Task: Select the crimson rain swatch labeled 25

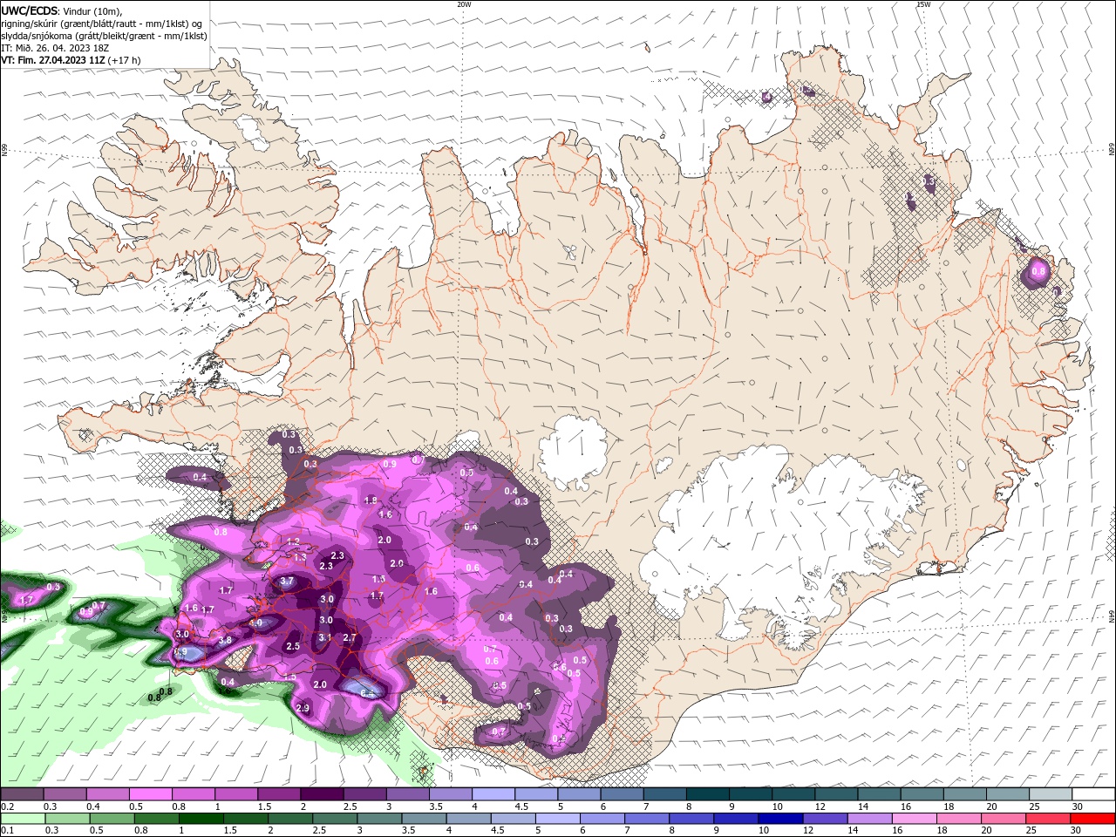Action: pos(1048,819)
